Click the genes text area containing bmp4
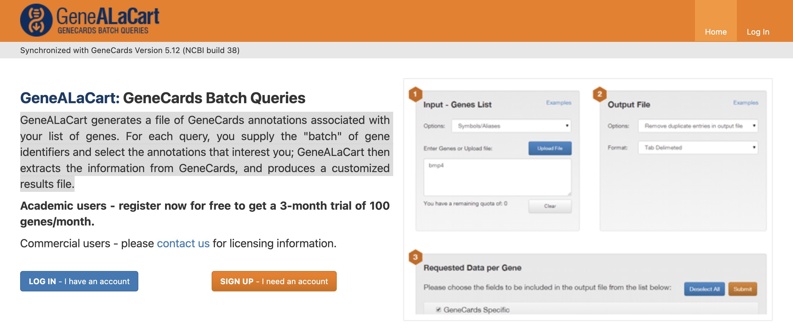Image resolution: width=793 pixels, height=329 pixels. click(x=497, y=177)
